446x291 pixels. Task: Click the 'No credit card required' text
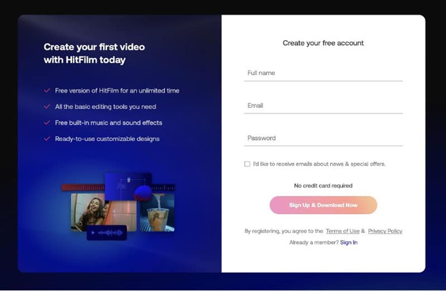323,186
